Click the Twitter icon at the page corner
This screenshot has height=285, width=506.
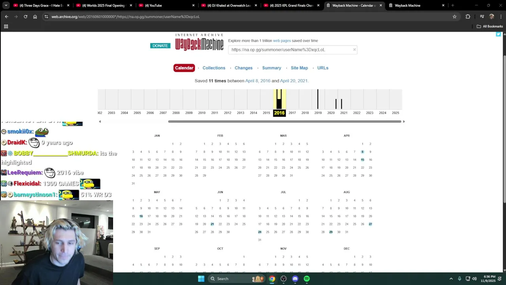pos(498,34)
